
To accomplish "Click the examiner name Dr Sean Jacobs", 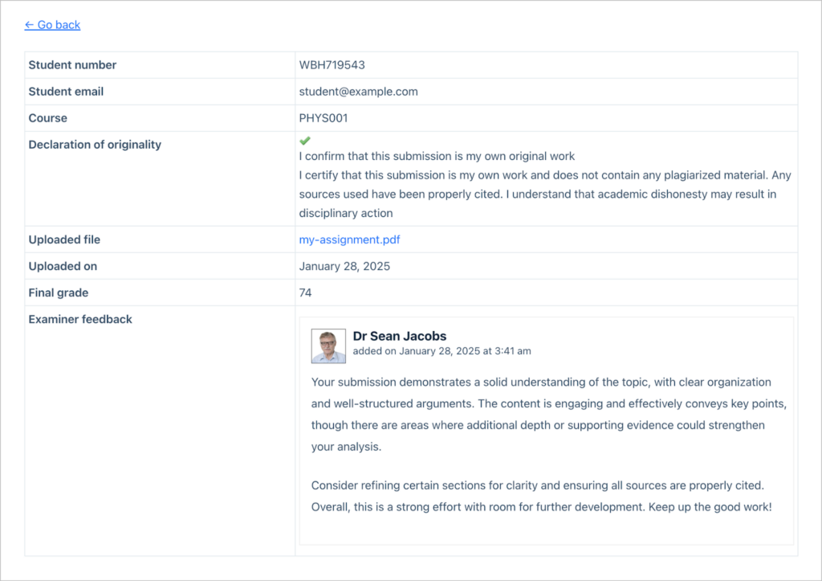I will (400, 336).
